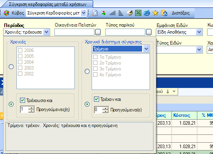Export to Excel using the green icon
Viewport: 213px width, 154px height.
(x=138, y=13)
